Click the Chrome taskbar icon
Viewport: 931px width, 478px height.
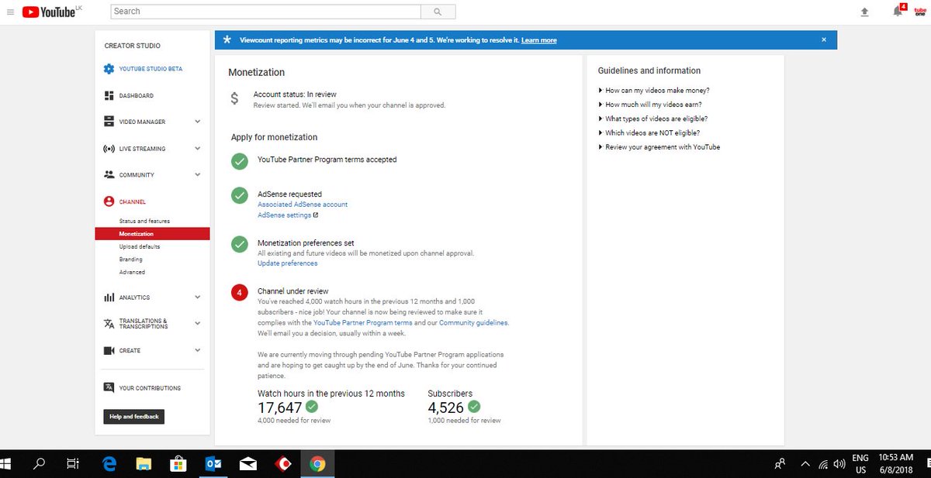[x=317, y=463]
